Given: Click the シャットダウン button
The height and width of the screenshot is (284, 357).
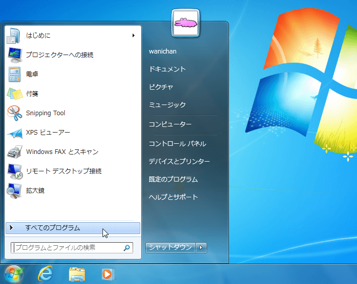Looking at the screenshot, I should [x=170, y=248].
